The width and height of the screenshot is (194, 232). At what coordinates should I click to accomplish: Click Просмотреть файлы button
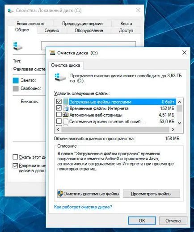coord(152,194)
